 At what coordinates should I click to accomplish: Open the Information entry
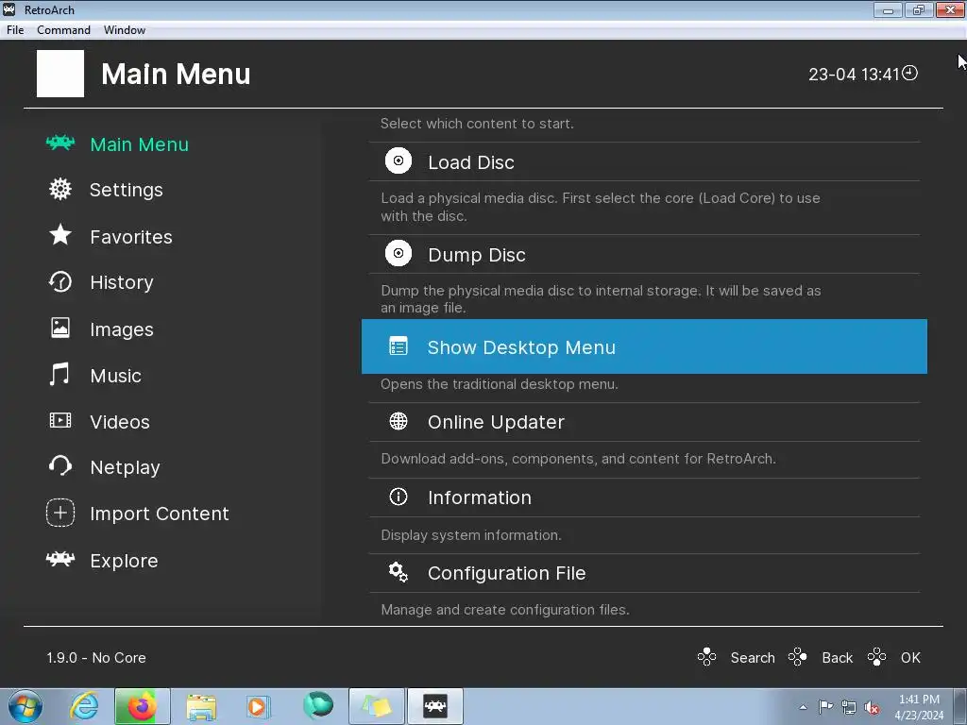pos(644,497)
